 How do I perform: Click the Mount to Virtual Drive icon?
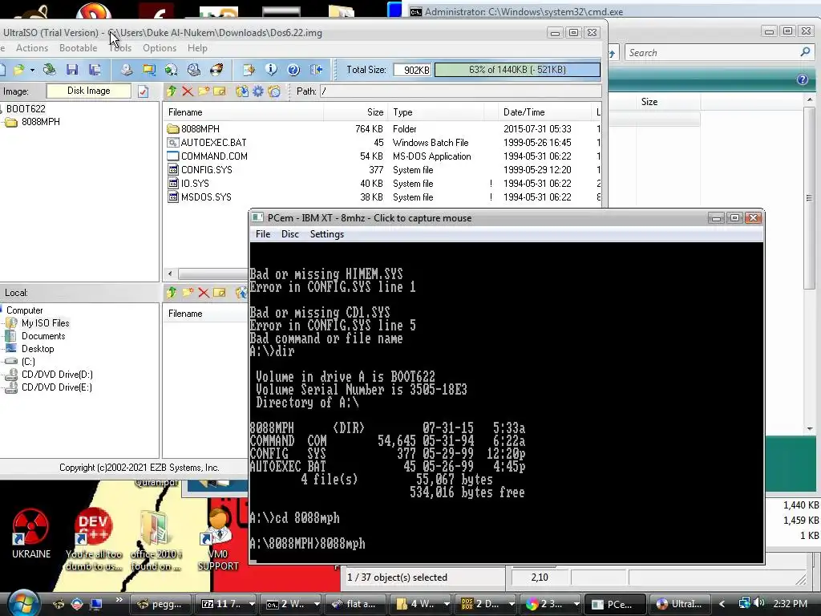(194, 70)
